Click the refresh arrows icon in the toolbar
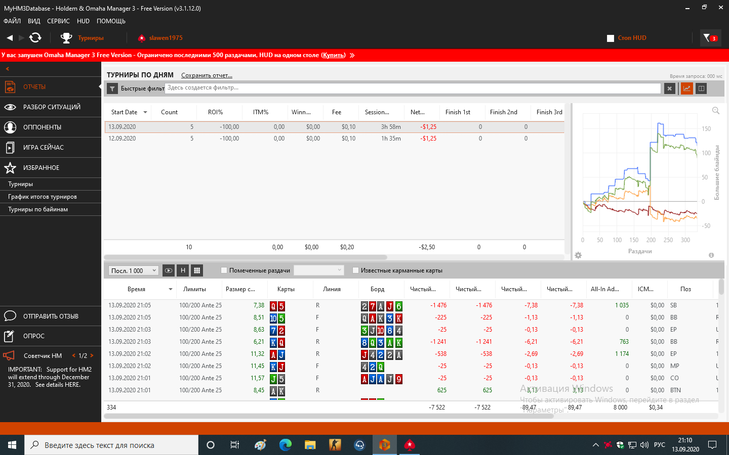 [x=35, y=38]
